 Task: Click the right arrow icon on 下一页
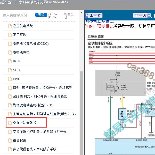click(149, 15)
